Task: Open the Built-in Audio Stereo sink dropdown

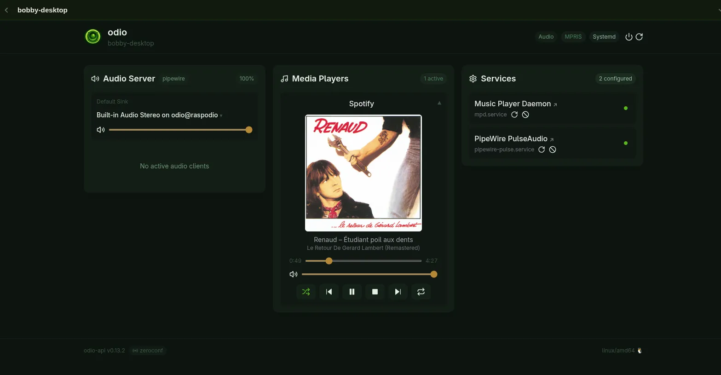Action: click(x=159, y=115)
